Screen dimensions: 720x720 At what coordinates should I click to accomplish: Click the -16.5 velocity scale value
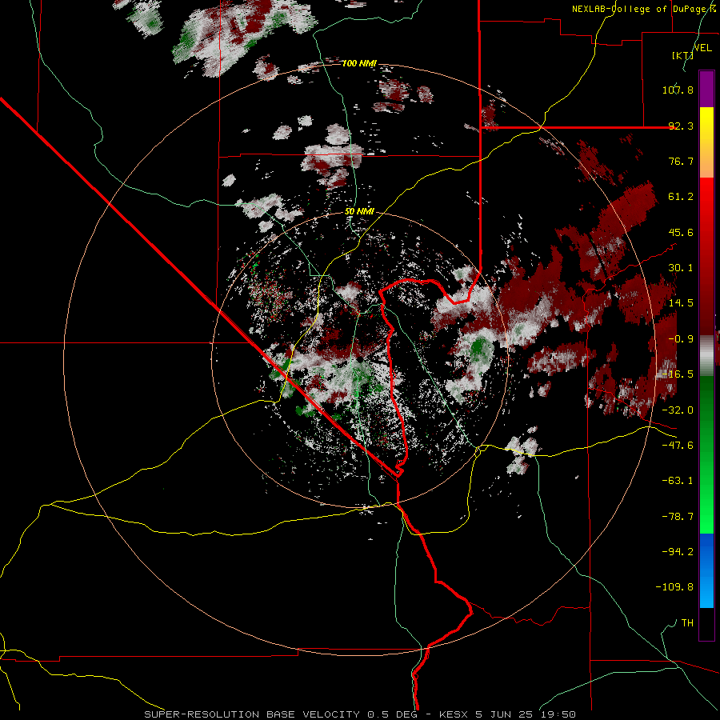coord(678,374)
